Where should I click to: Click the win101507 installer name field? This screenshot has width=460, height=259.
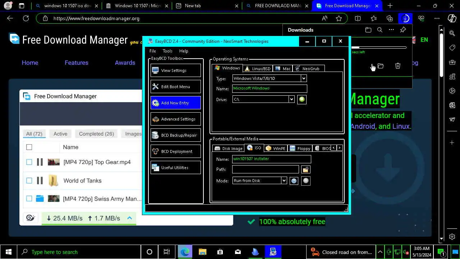click(x=272, y=159)
